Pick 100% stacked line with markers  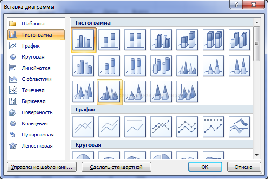point(213,127)
